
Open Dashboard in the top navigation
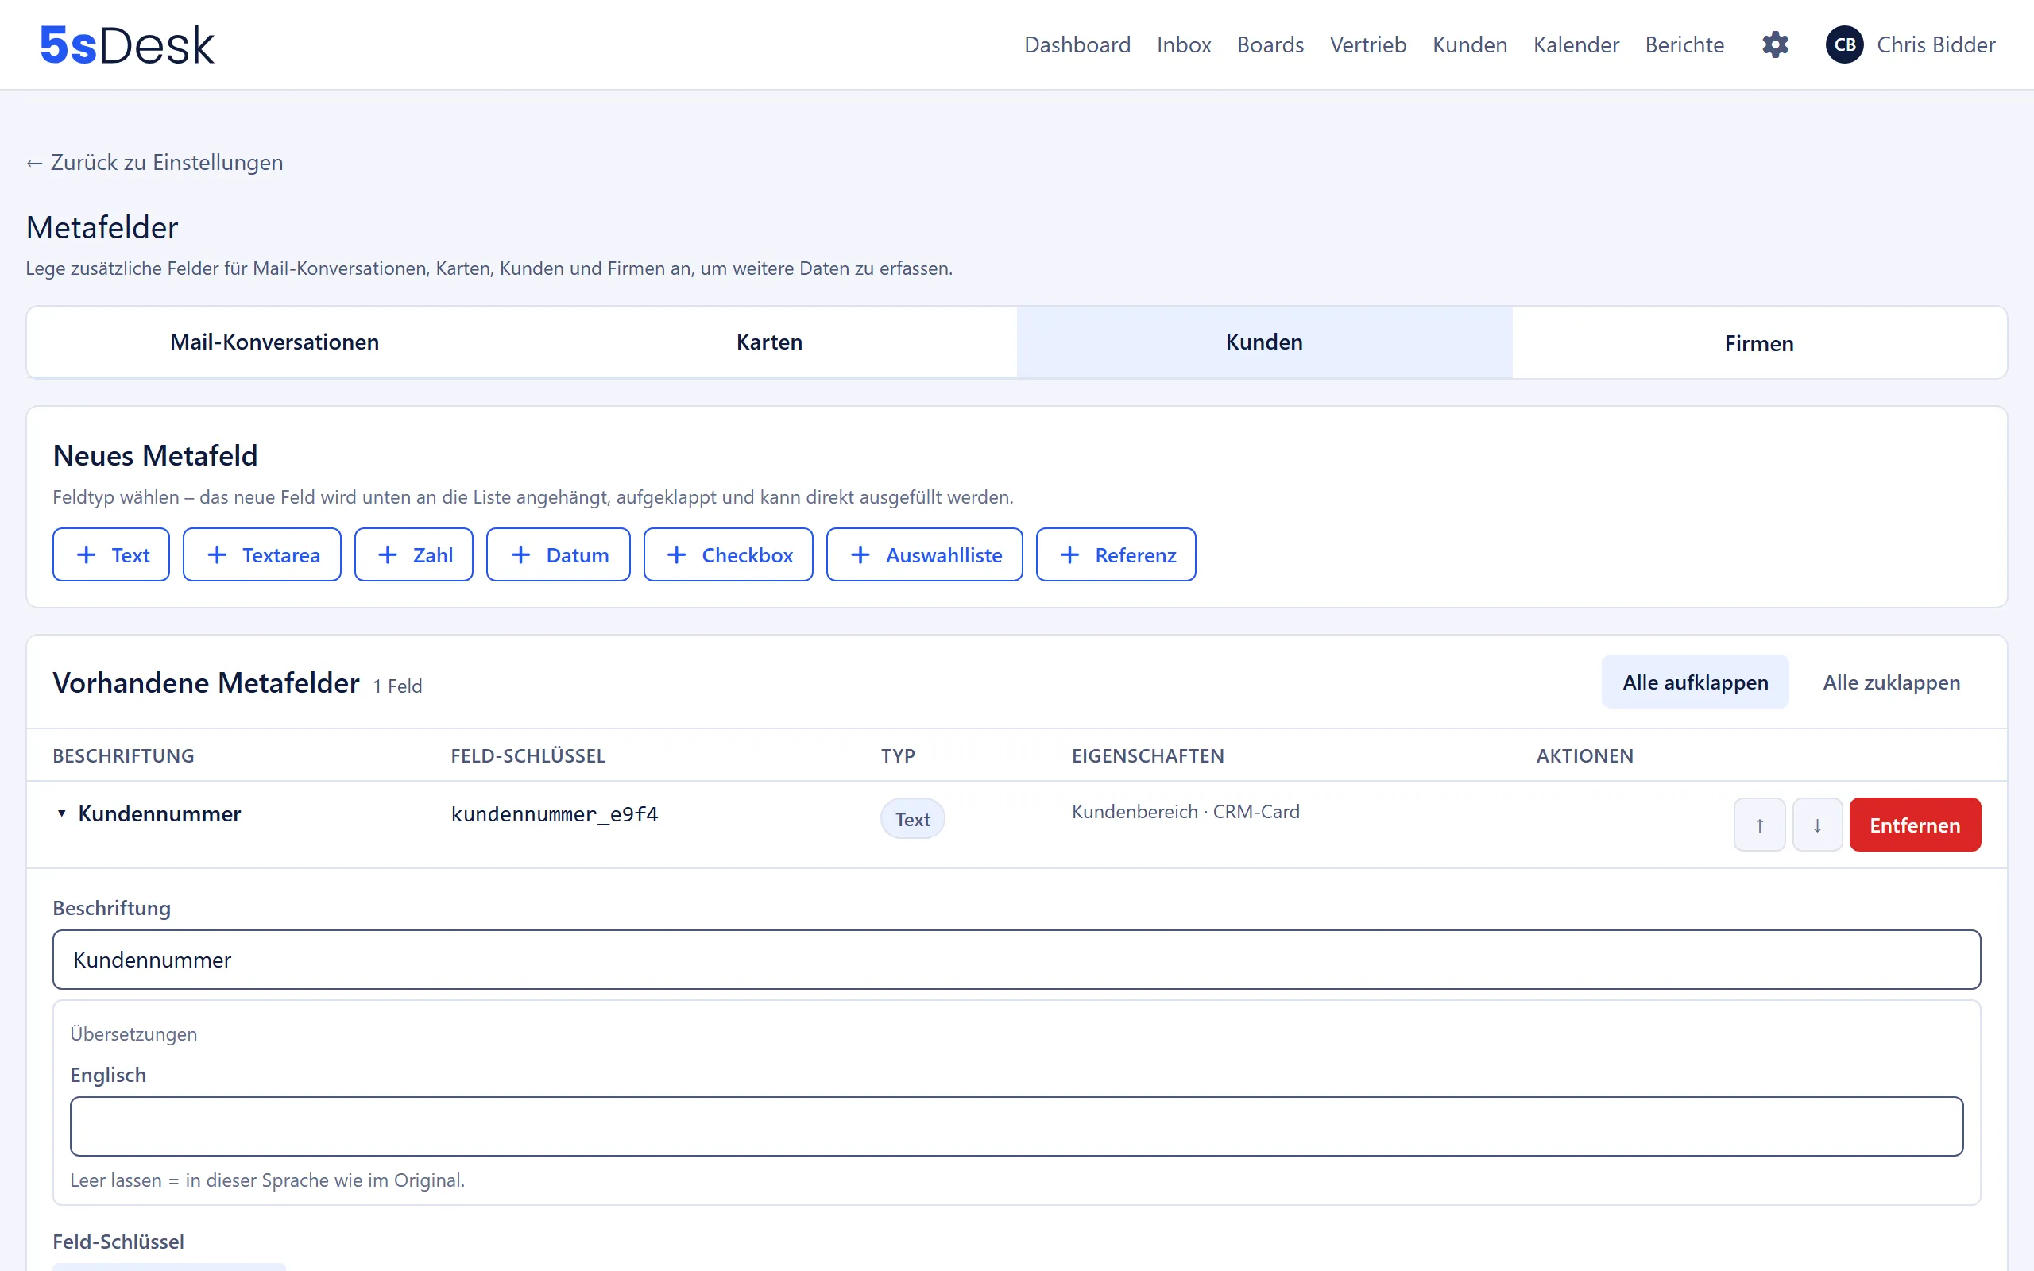point(1077,44)
